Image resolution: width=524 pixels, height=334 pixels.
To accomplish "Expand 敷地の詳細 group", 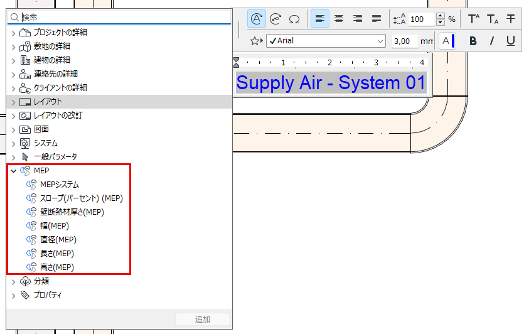I will coord(13,47).
